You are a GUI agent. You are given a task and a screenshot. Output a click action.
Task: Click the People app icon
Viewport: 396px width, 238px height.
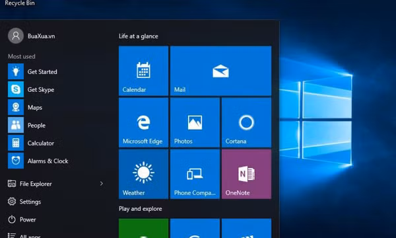[16, 125]
